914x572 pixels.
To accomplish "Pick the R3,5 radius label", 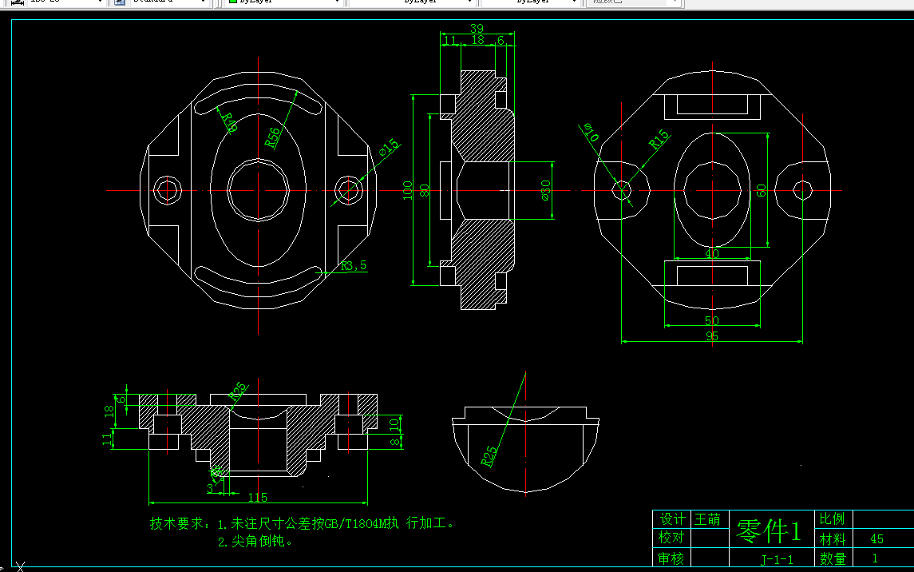I will pyautogui.click(x=354, y=266).
